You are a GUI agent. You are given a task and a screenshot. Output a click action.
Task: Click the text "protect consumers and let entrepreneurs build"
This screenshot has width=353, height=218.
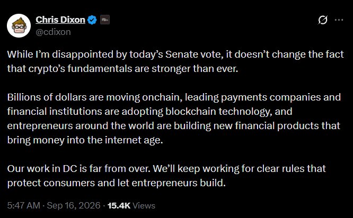(117, 183)
